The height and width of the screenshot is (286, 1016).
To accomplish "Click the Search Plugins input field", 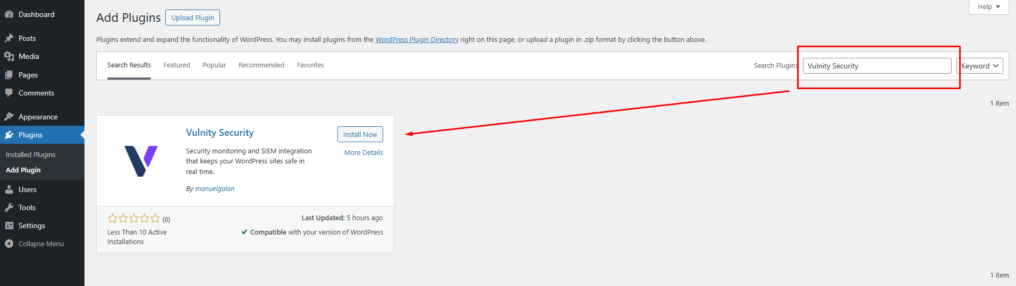I will pyautogui.click(x=877, y=66).
